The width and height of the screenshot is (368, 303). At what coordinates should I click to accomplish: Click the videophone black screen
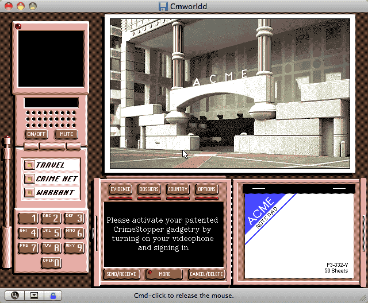point(51,59)
